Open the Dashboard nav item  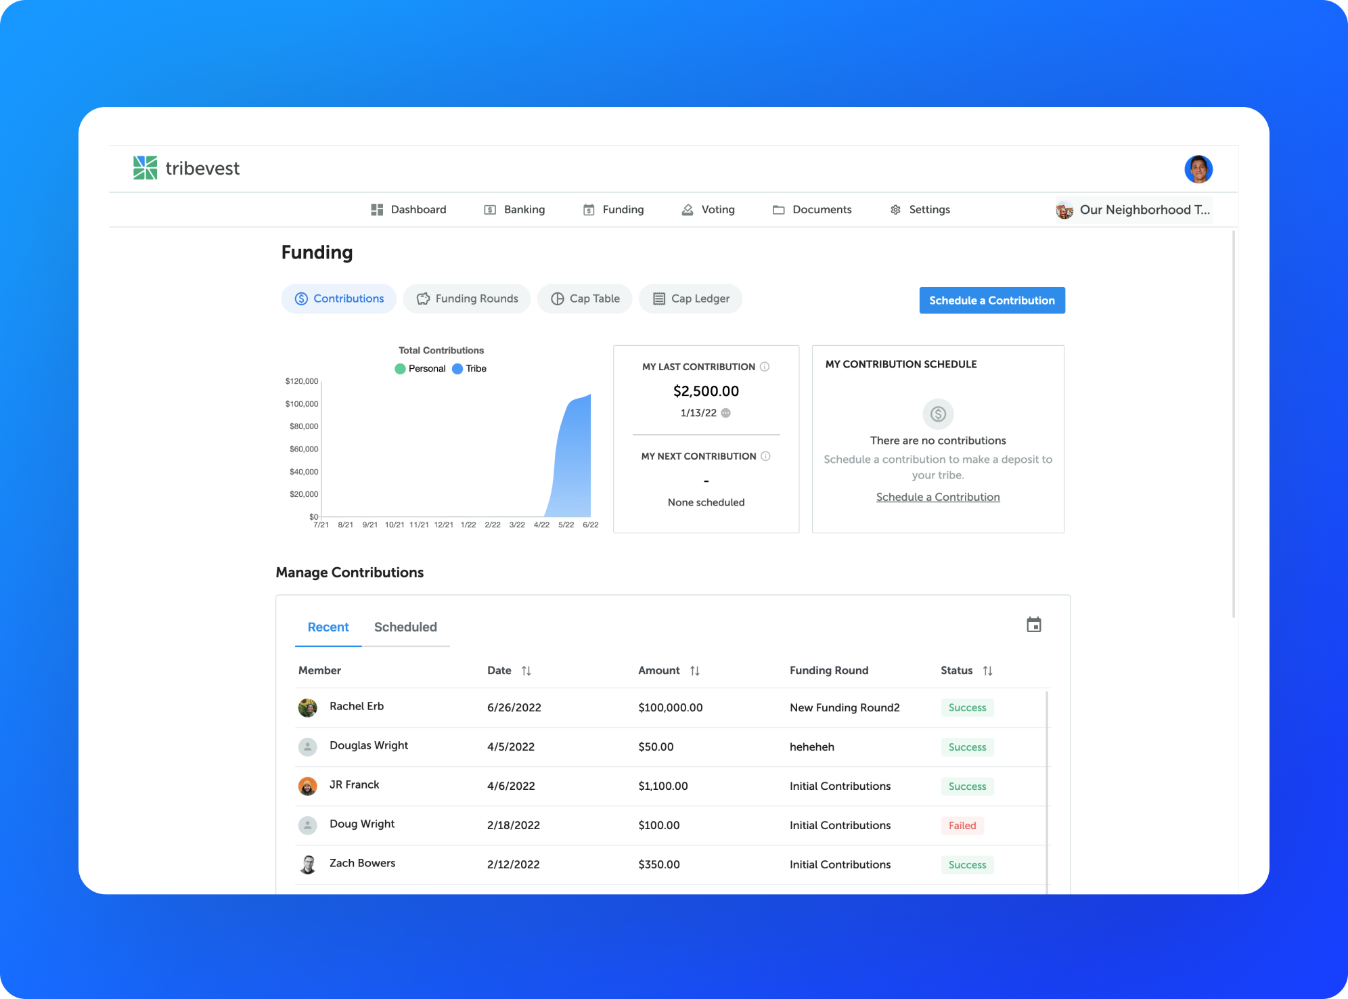[x=409, y=210]
